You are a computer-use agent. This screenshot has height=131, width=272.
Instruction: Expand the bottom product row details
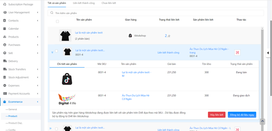(50, 128)
